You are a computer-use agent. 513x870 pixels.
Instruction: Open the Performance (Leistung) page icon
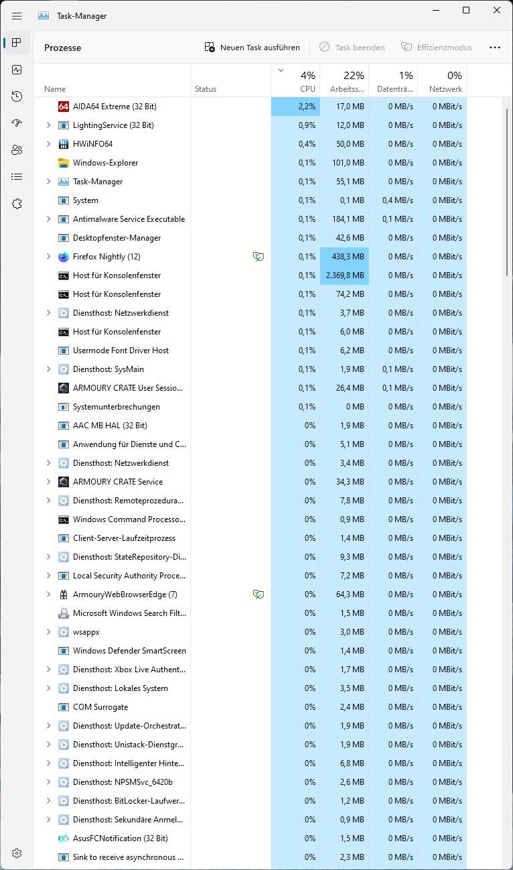pyautogui.click(x=17, y=70)
